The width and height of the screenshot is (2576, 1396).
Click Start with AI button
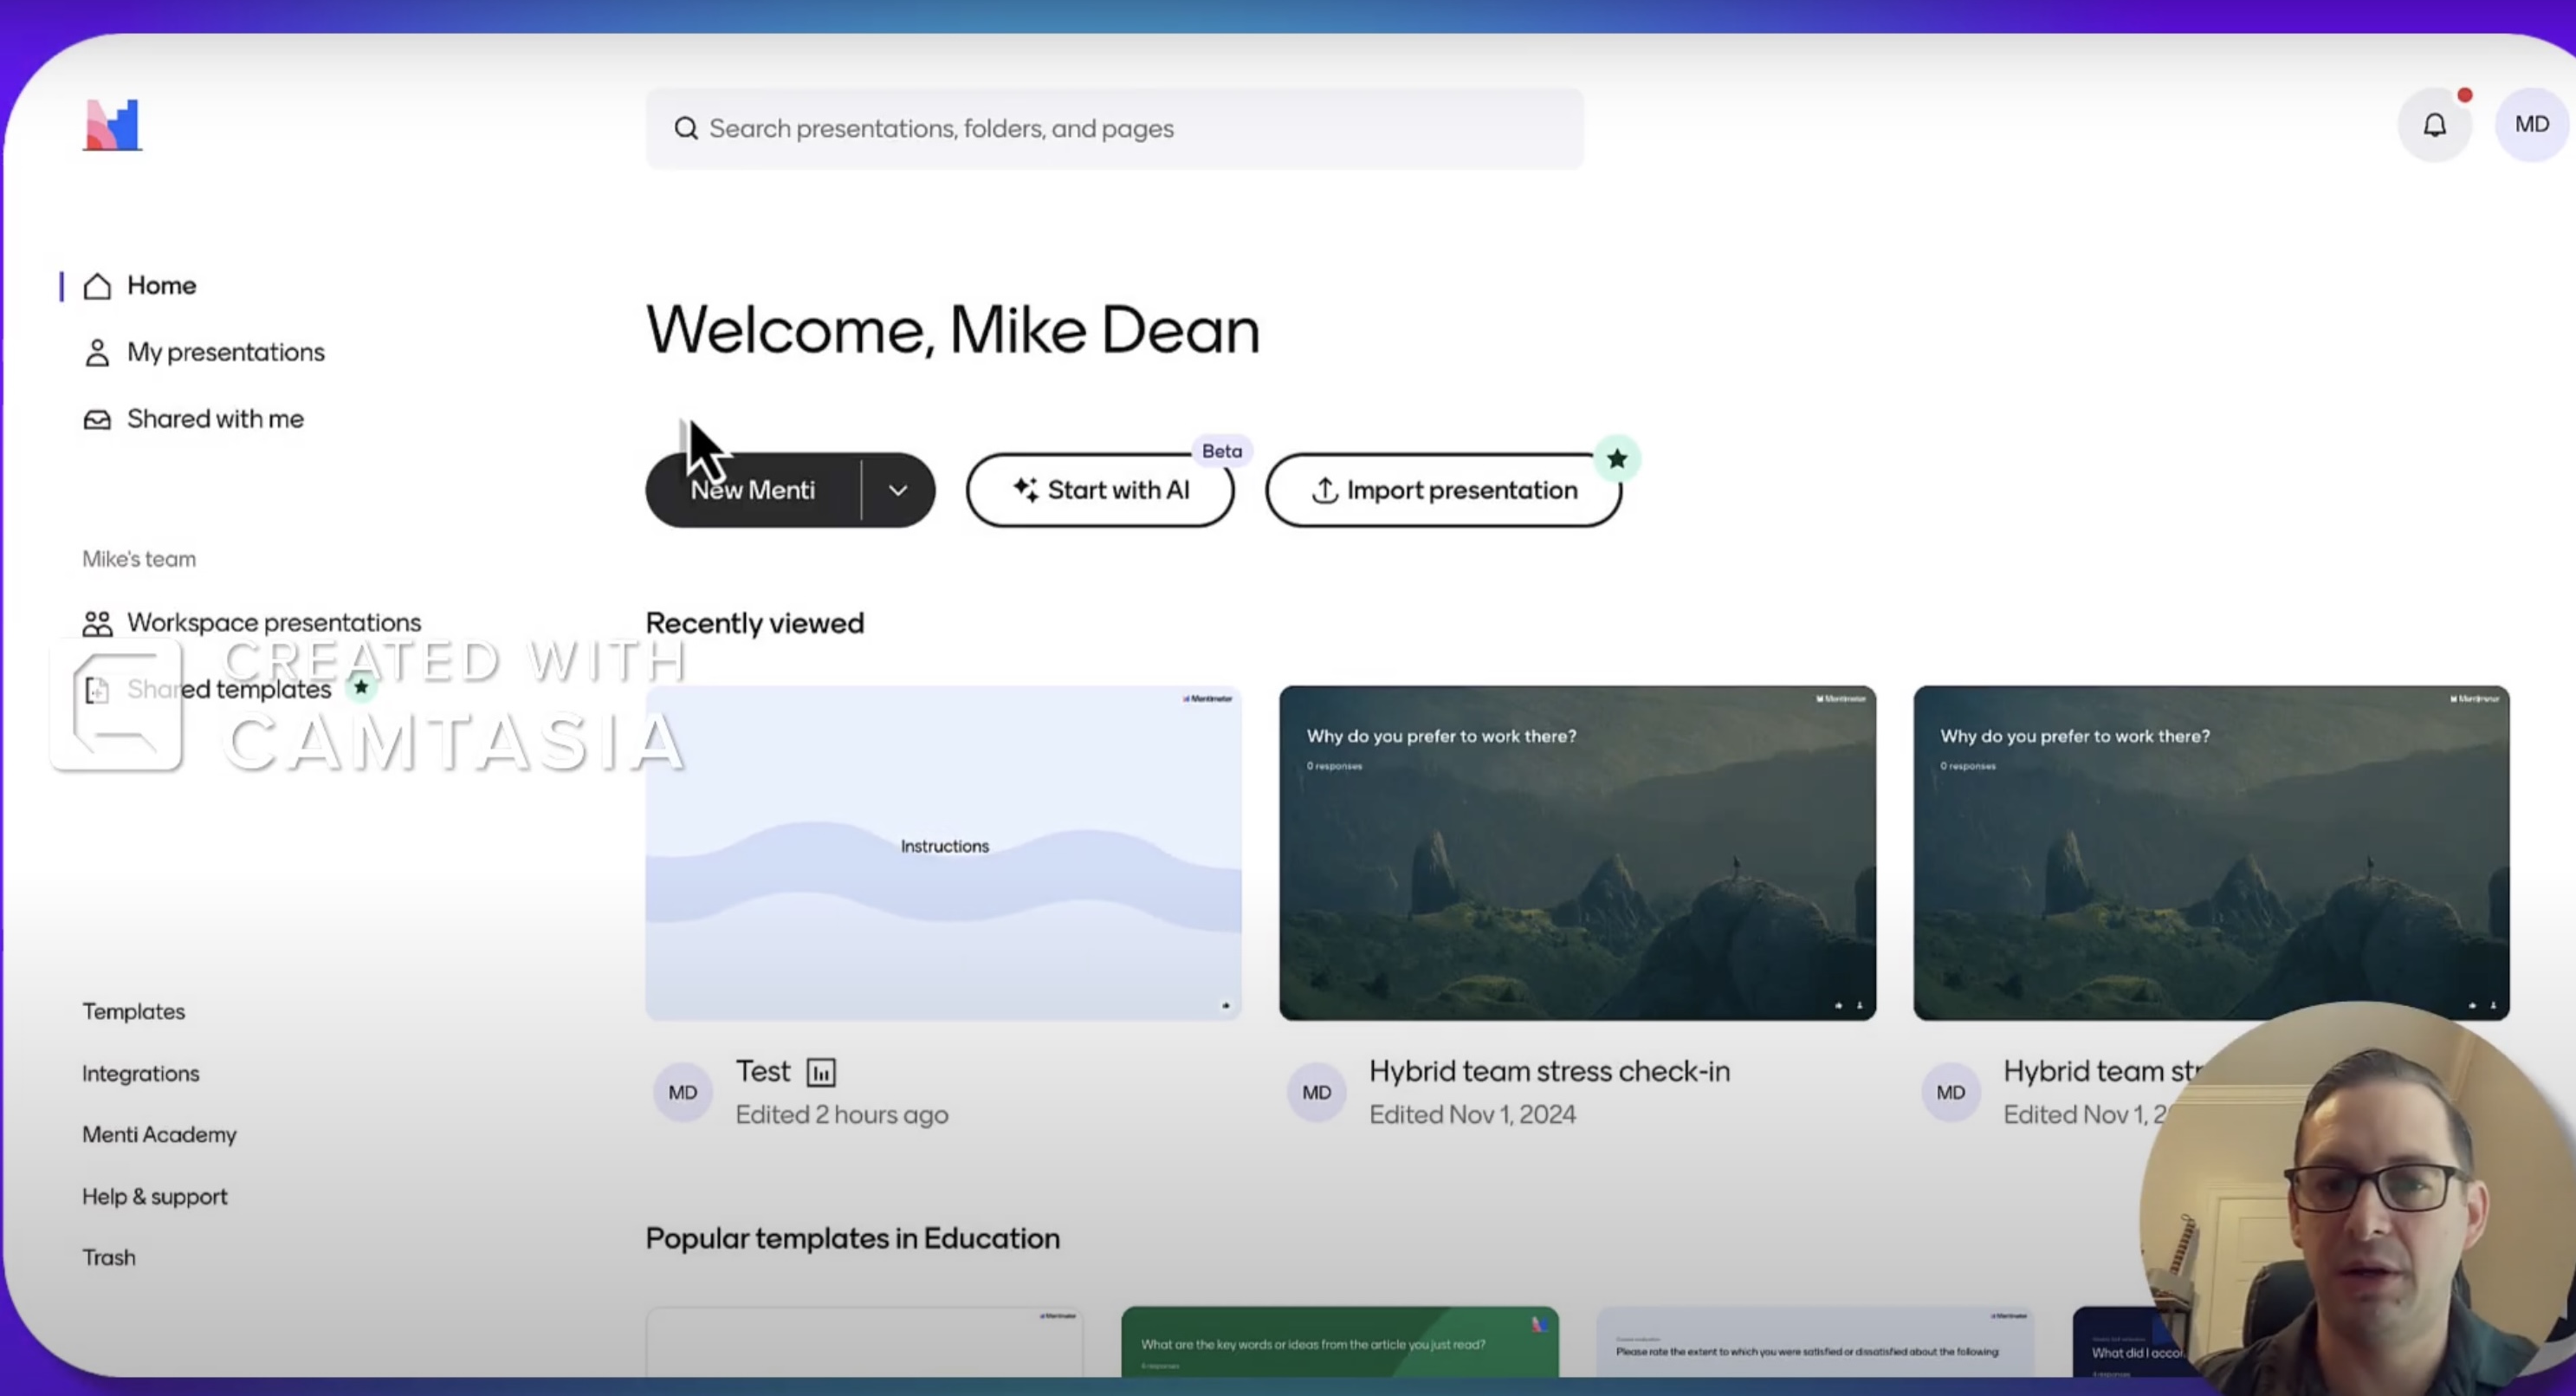click(1100, 490)
